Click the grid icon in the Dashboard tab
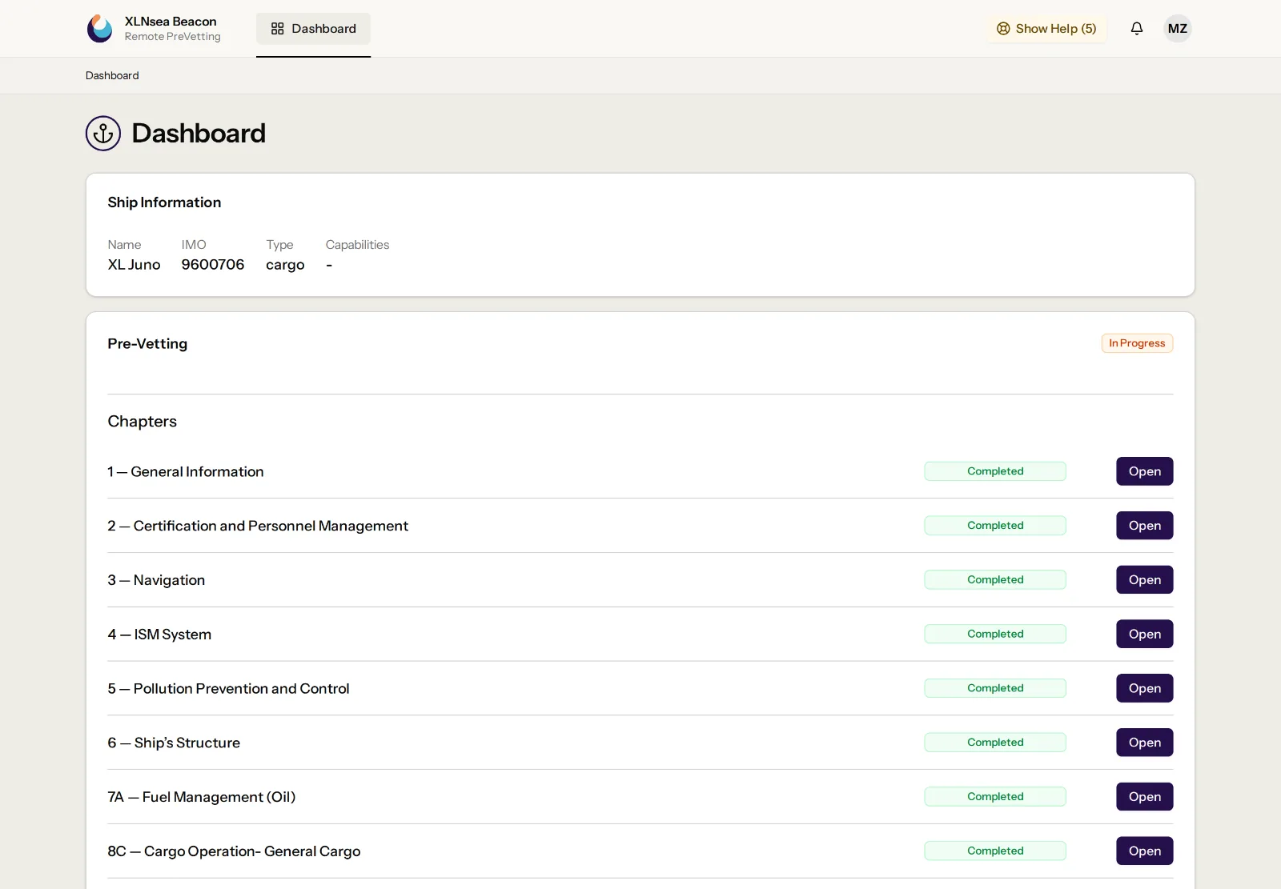Viewport: 1281px width, 889px height. tap(278, 29)
